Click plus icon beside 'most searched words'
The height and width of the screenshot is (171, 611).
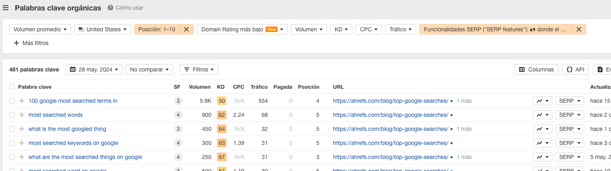pyautogui.click(x=22, y=115)
